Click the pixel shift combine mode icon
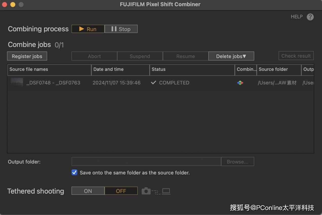The image size is (322, 215). click(240, 83)
